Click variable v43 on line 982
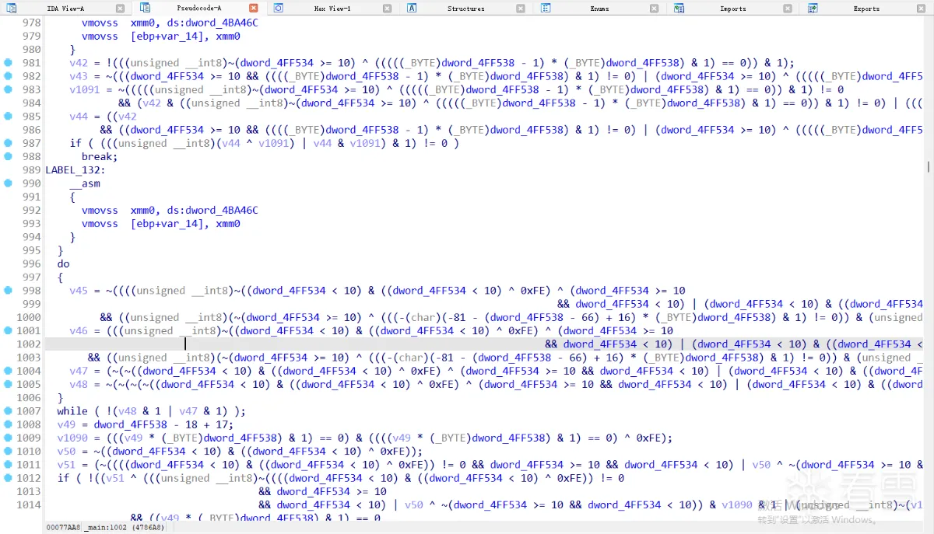The width and height of the screenshot is (934, 534). pyautogui.click(x=79, y=76)
